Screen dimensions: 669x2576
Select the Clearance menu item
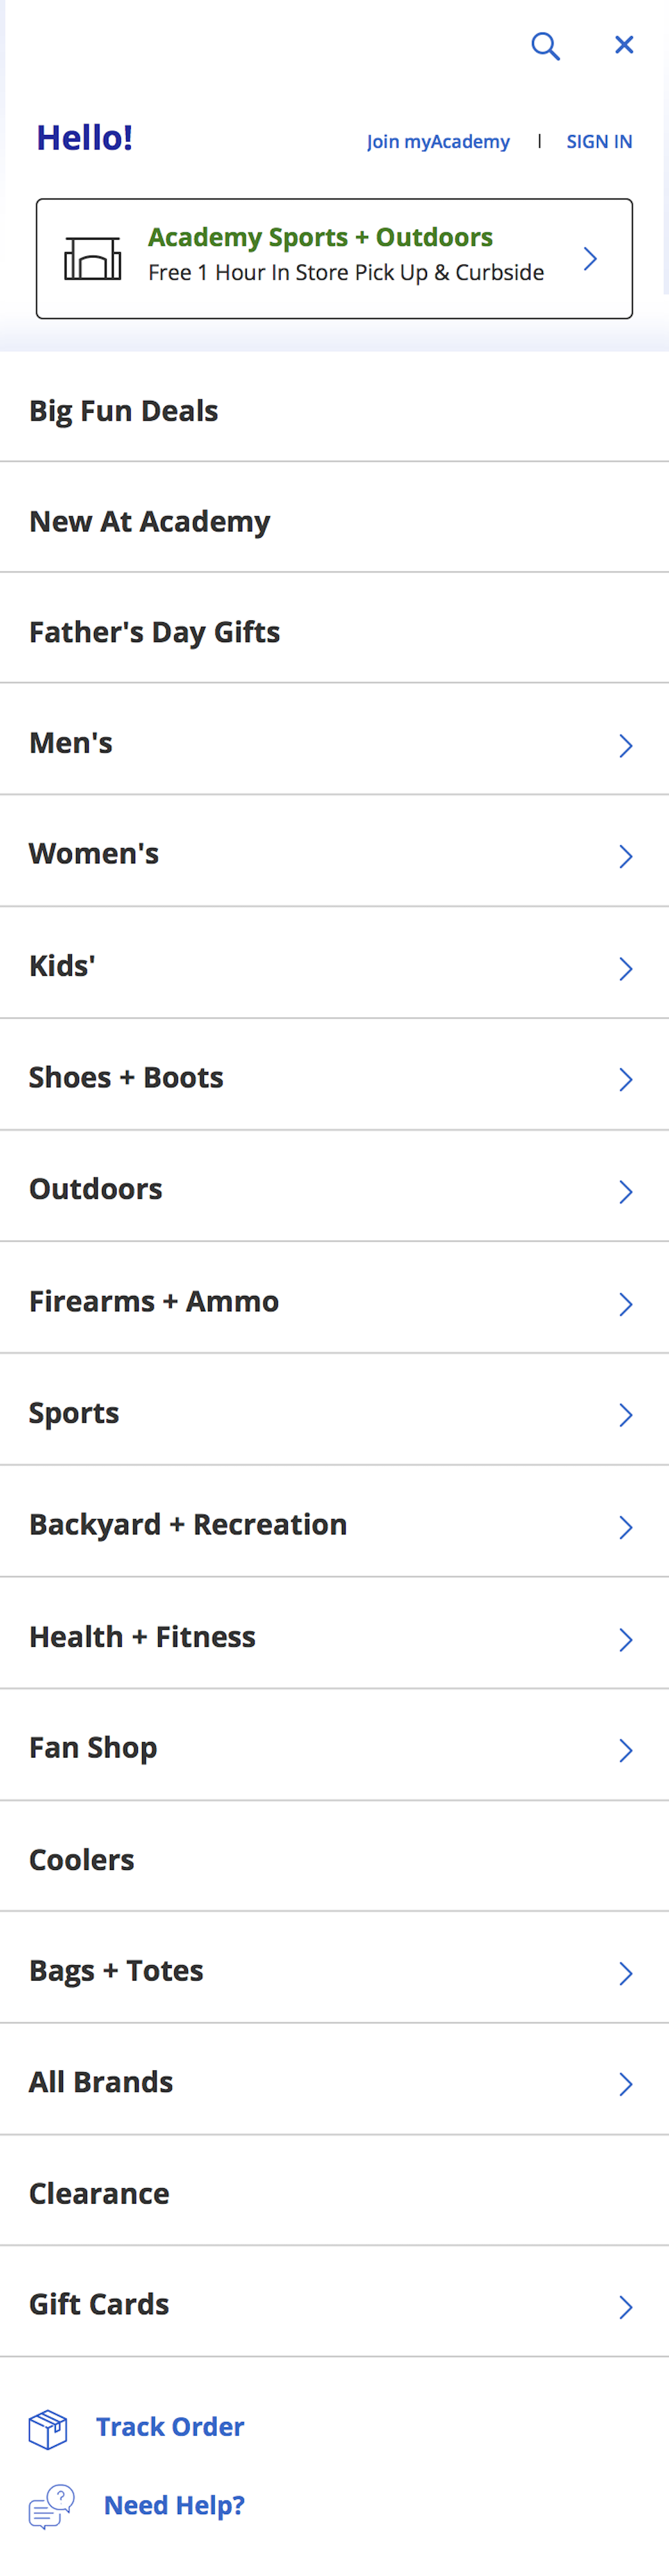[x=99, y=2193]
